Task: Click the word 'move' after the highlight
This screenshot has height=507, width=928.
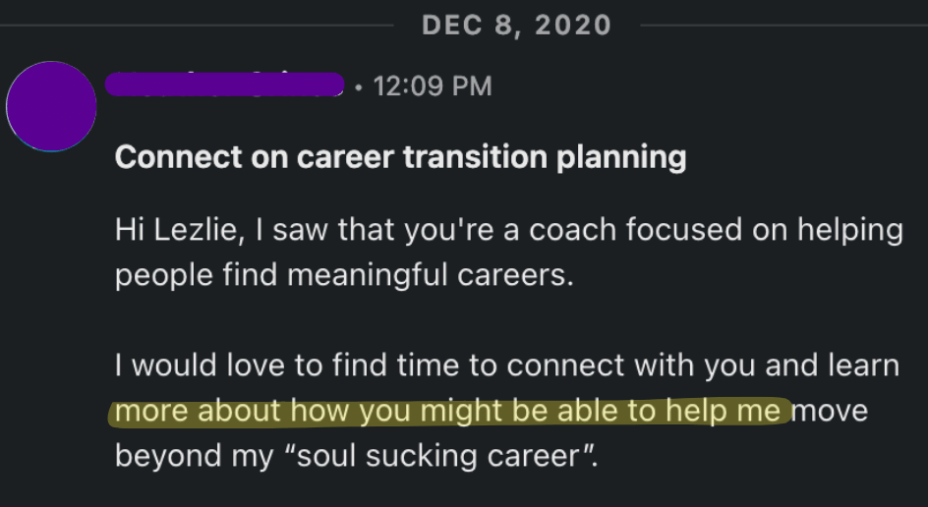Action: click(x=829, y=410)
